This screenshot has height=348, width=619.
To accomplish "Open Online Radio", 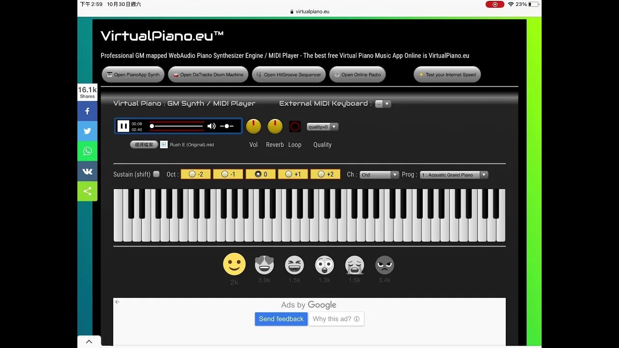I will tap(358, 74).
